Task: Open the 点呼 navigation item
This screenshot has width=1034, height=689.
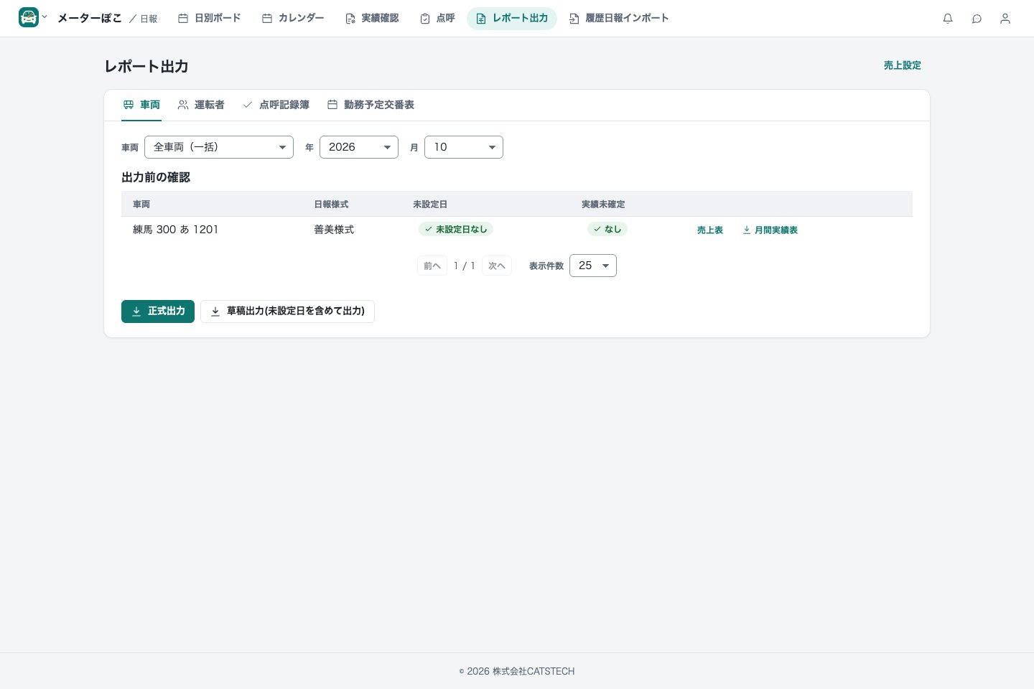Action: pos(437,18)
